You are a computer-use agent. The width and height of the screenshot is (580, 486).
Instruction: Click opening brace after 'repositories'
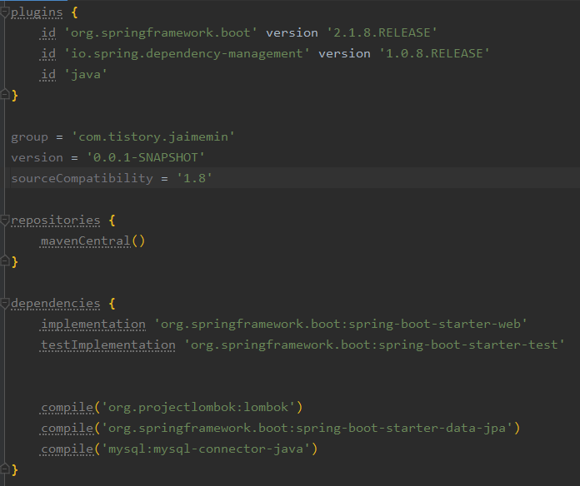pyautogui.click(x=112, y=221)
